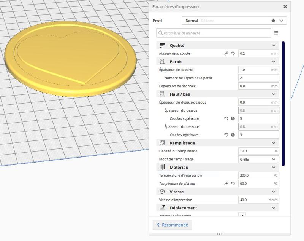Edit the Température d'impression field
The image size is (304, 241).
[258, 176]
